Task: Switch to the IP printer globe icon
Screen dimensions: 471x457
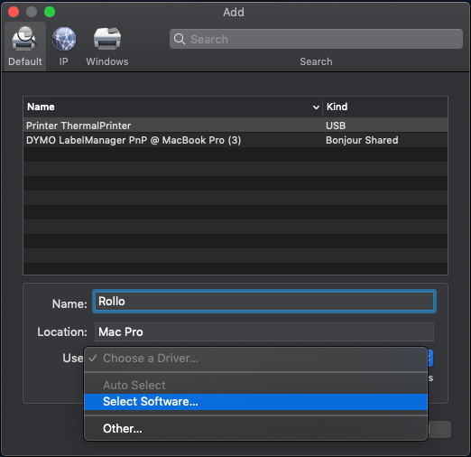Action: pyautogui.click(x=64, y=39)
